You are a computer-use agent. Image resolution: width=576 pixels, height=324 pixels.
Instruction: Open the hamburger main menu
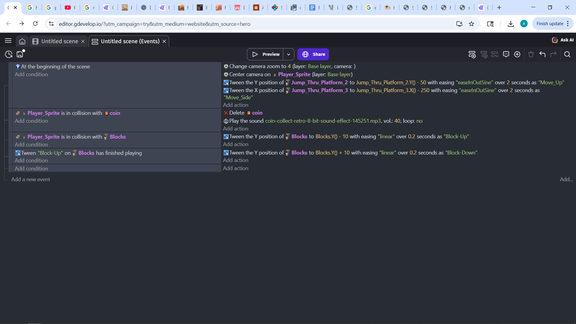click(8, 41)
